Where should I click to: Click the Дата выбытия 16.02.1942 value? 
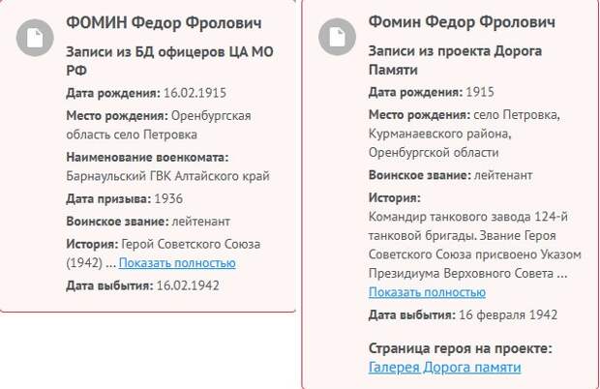pyautogui.click(x=188, y=285)
